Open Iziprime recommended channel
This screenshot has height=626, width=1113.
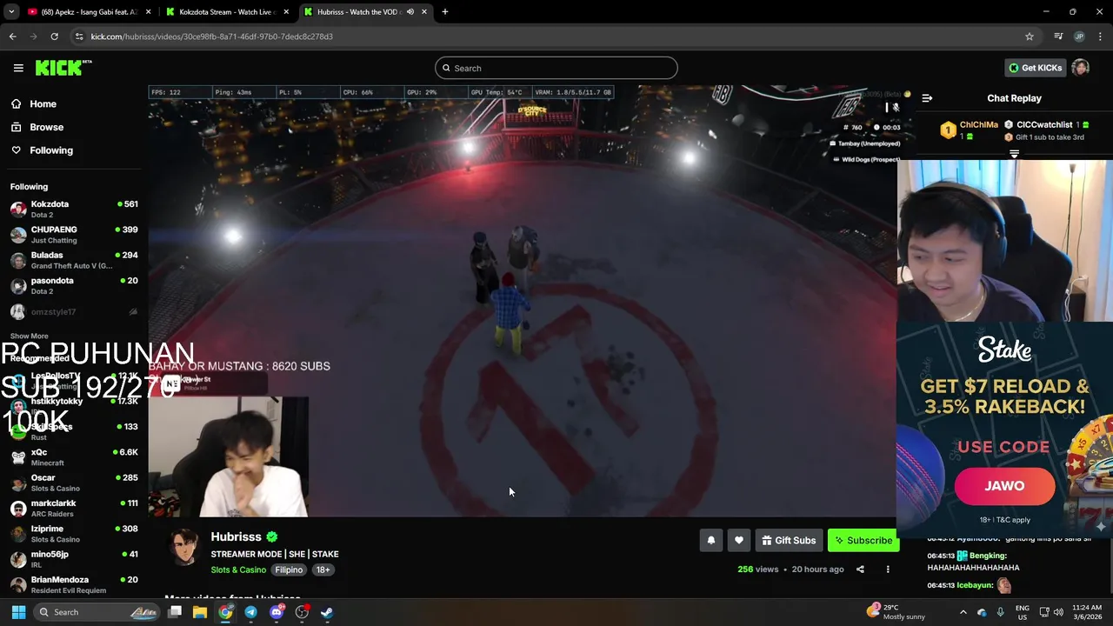click(73, 534)
